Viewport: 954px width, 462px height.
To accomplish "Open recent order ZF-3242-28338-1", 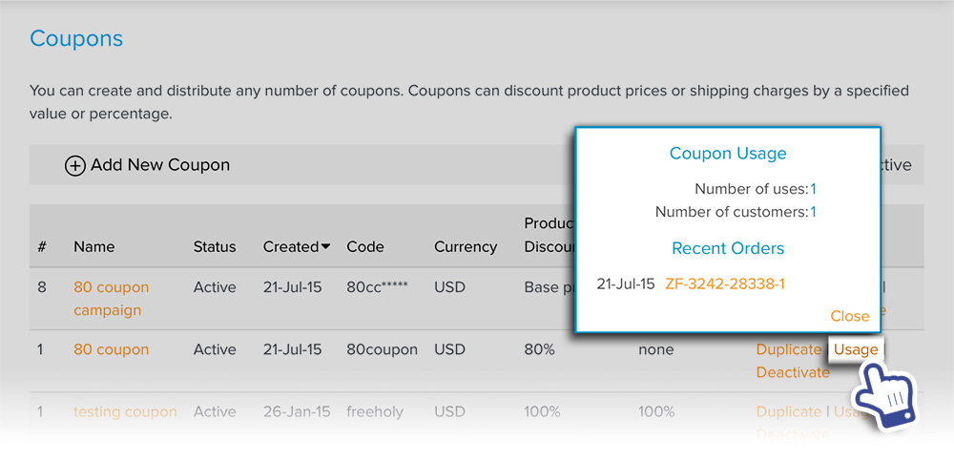I will pyautogui.click(x=725, y=283).
